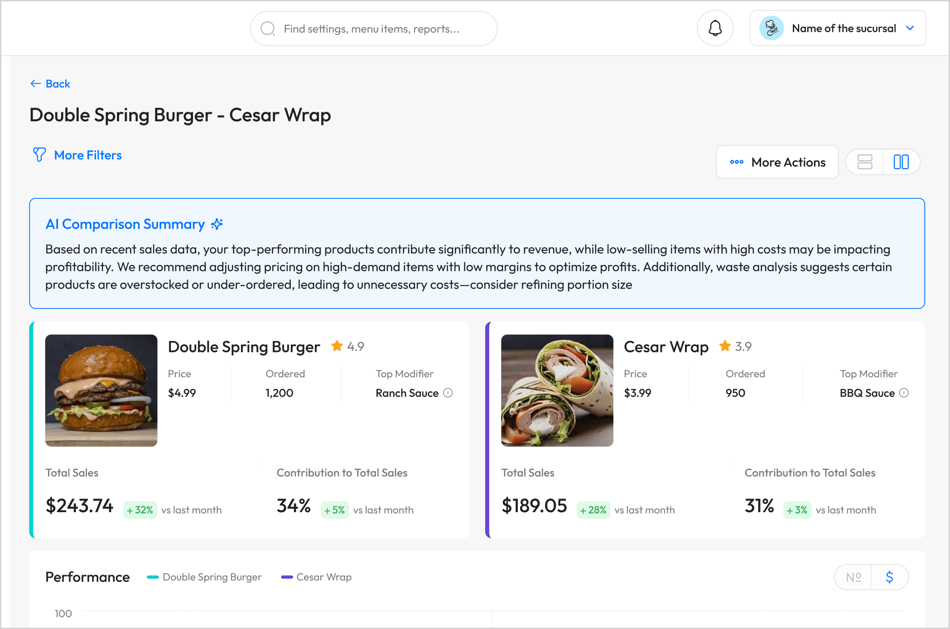Switch to stacked rows layout view
This screenshot has width=950, height=629.
(x=864, y=162)
